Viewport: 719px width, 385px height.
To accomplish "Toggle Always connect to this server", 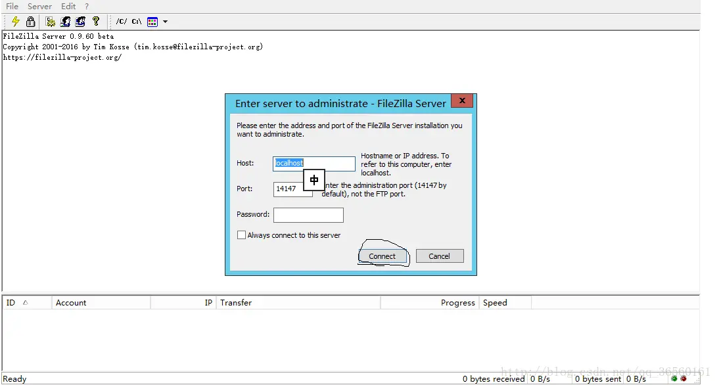I will click(241, 235).
